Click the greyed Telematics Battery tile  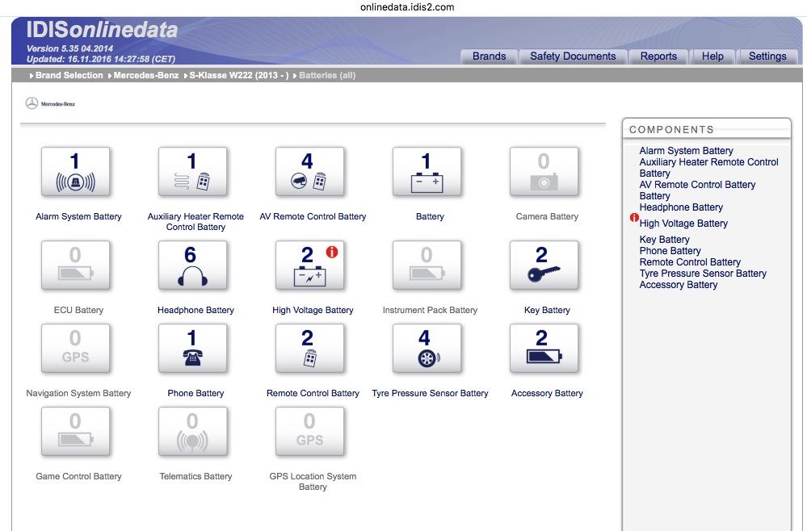(192, 432)
